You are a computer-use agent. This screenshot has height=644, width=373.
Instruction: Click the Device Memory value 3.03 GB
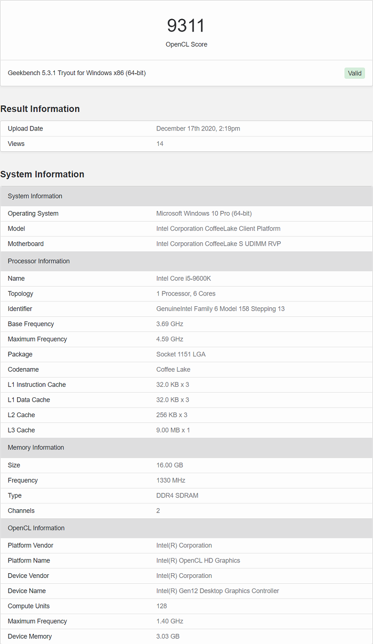coord(167,637)
